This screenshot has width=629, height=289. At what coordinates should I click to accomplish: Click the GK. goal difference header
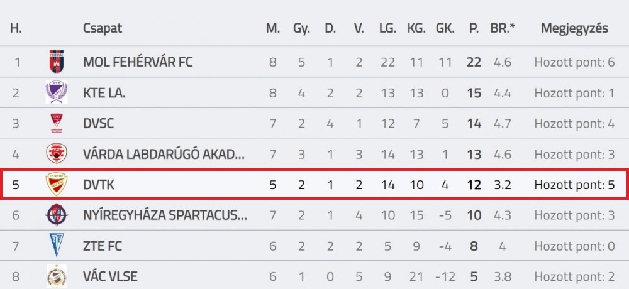tap(445, 28)
